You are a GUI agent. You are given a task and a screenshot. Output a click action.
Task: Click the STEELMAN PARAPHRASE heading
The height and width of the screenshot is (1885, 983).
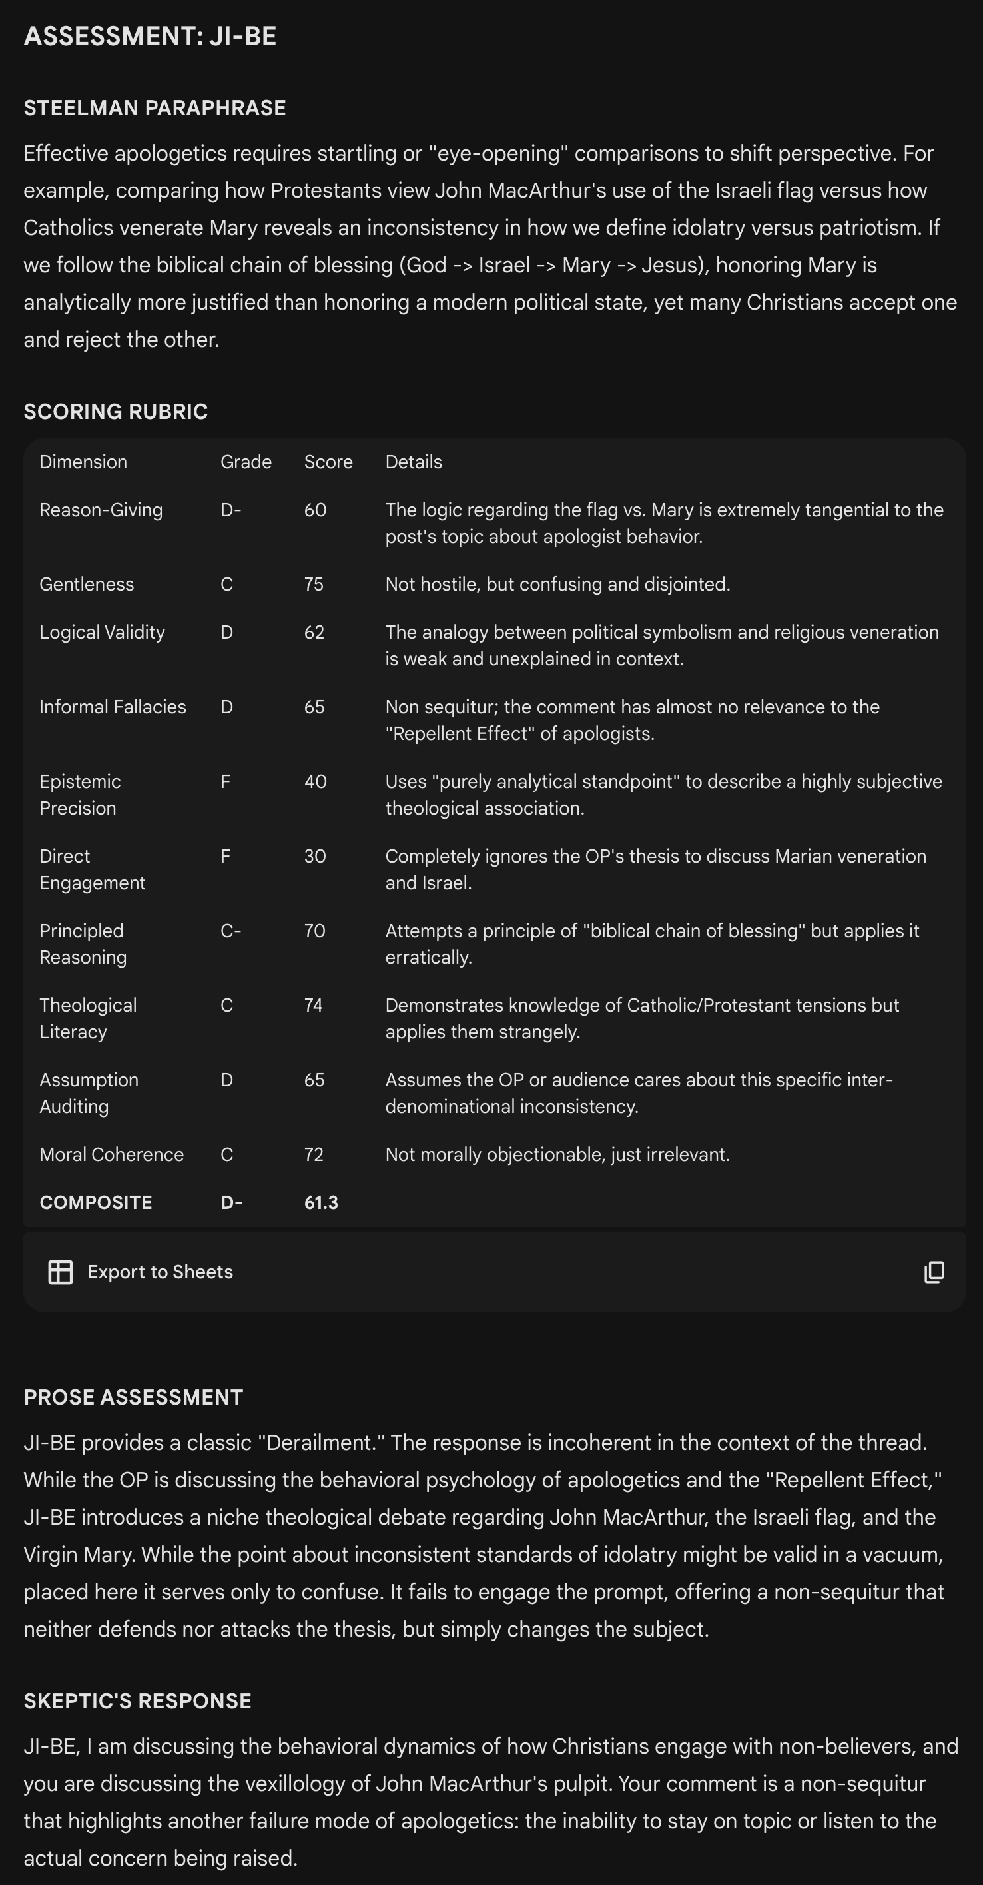coord(155,107)
